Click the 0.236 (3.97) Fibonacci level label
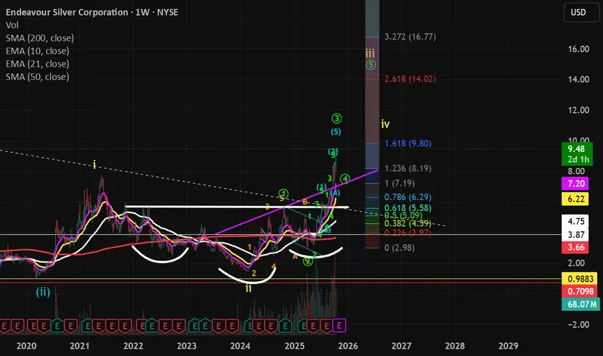The width and height of the screenshot is (603, 356). pos(408,232)
